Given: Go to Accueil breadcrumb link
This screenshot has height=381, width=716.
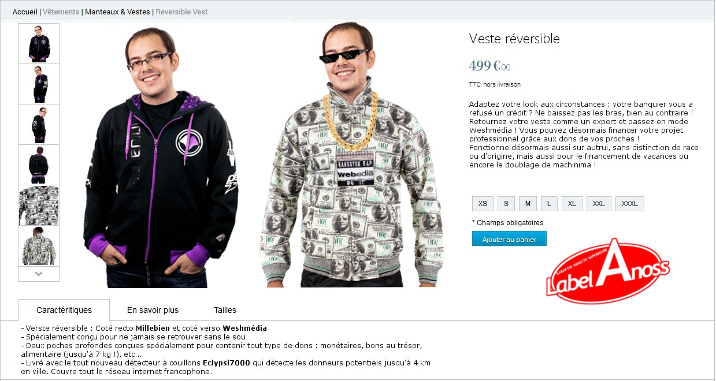Looking at the screenshot, I should click(25, 12).
